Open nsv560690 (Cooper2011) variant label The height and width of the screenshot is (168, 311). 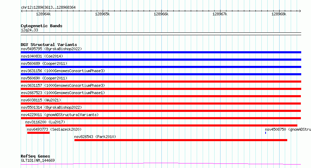point(44,78)
